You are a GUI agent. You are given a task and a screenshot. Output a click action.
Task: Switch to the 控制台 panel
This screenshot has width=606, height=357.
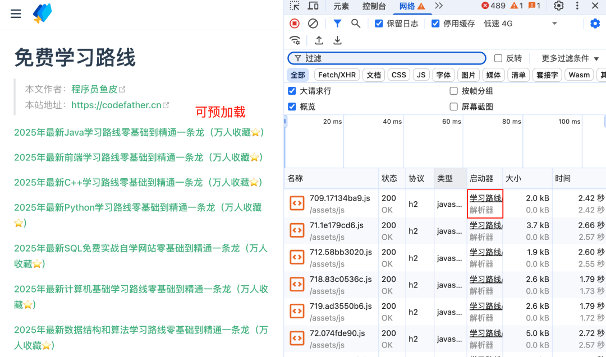point(374,6)
